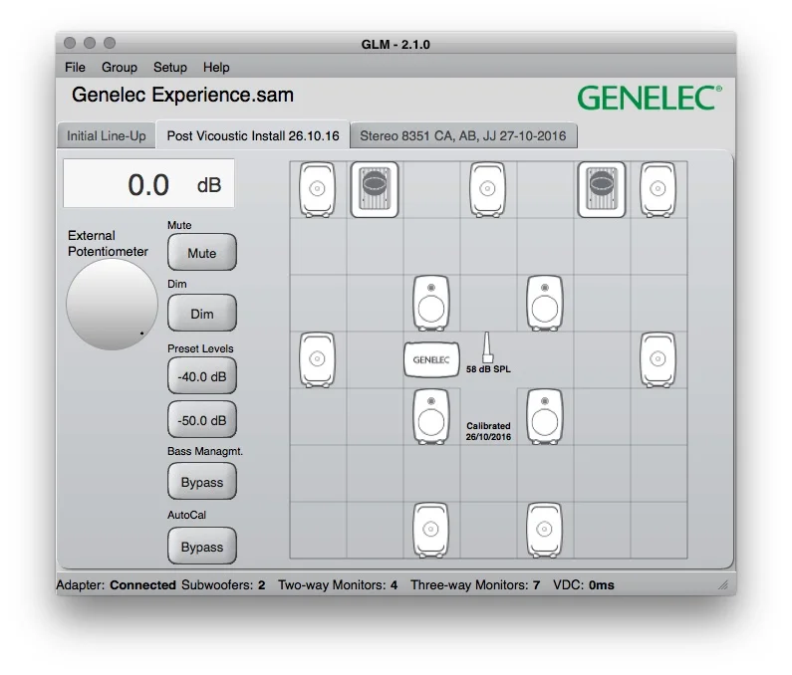
Task: Bypass Bass Management
Action: click(202, 482)
